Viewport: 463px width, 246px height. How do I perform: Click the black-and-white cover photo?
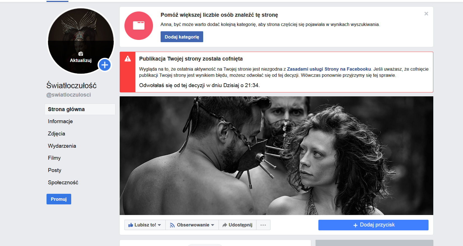click(276, 156)
